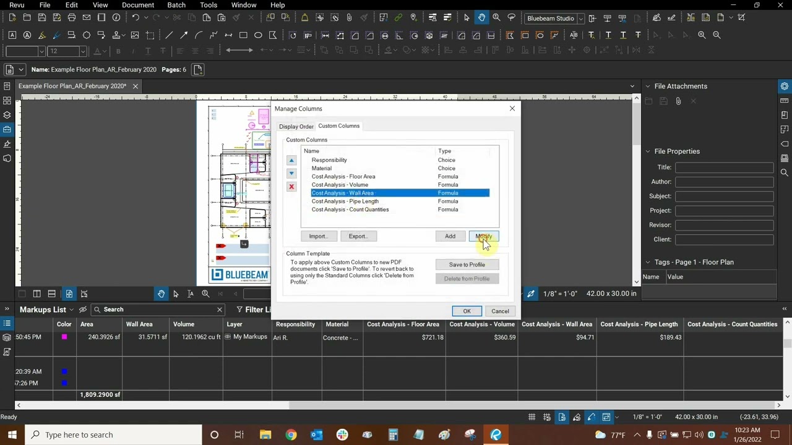Open the file icon dropdown beside the document name
Image resolution: width=792 pixels, height=445 pixels.
[x=21, y=70]
